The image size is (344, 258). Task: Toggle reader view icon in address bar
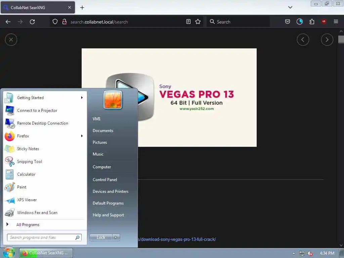click(x=188, y=21)
